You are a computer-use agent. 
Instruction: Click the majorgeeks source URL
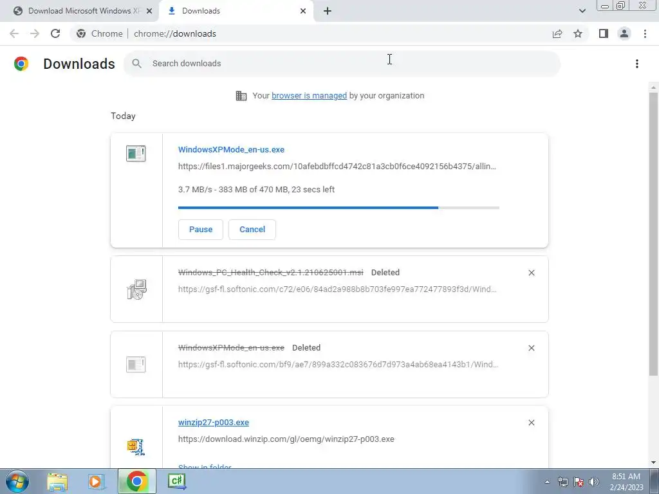(x=337, y=167)
